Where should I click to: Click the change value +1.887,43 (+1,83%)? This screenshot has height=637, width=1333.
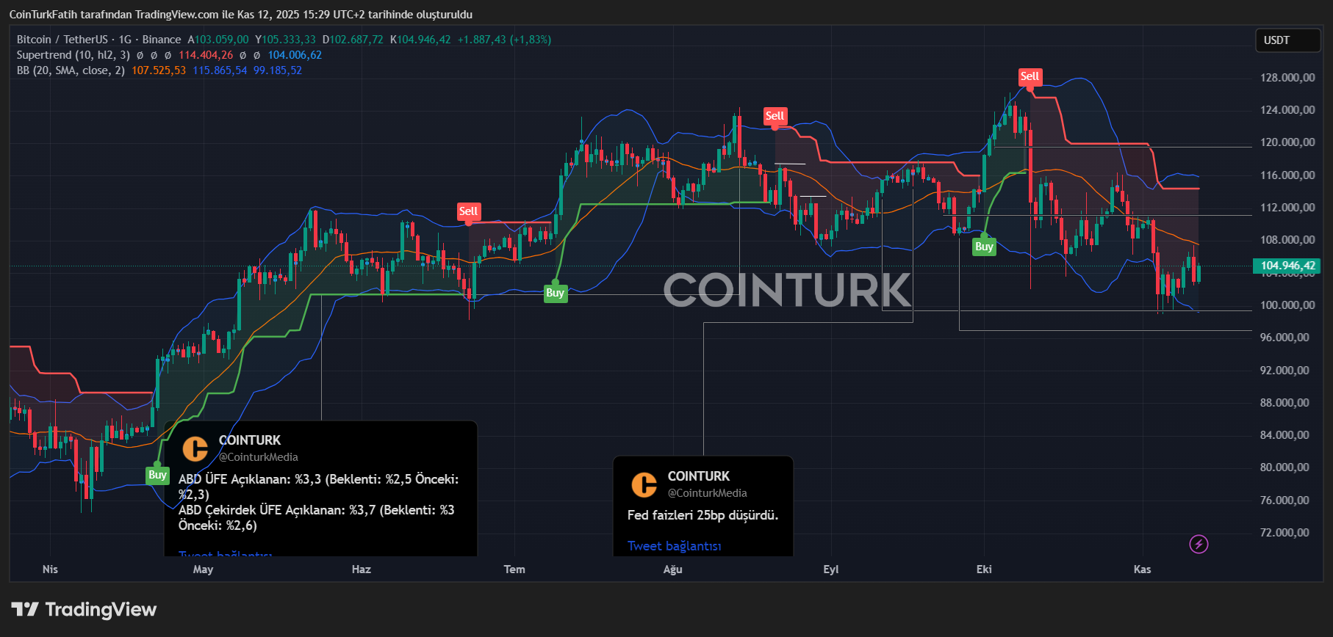[x=504, y=40]
